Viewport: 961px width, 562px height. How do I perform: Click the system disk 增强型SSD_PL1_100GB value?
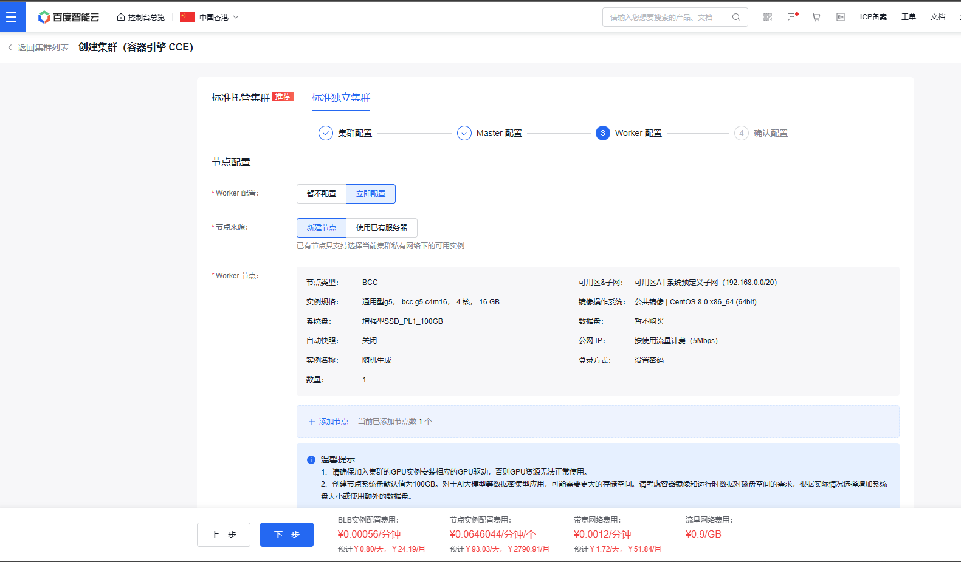tap(402, 321)
